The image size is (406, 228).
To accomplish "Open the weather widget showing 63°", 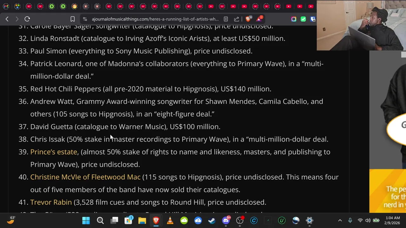I will (x=11, y=220).
